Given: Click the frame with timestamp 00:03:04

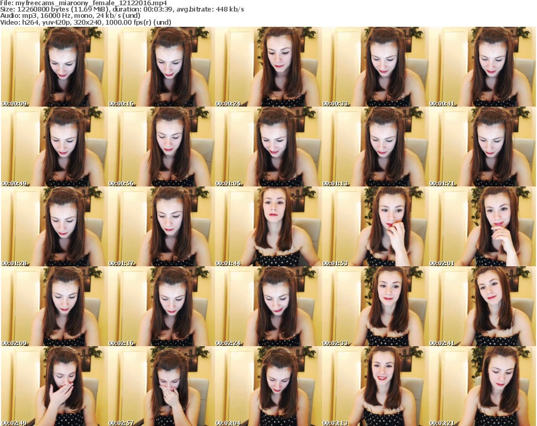Looking at the screenshot, I should 268,386.
